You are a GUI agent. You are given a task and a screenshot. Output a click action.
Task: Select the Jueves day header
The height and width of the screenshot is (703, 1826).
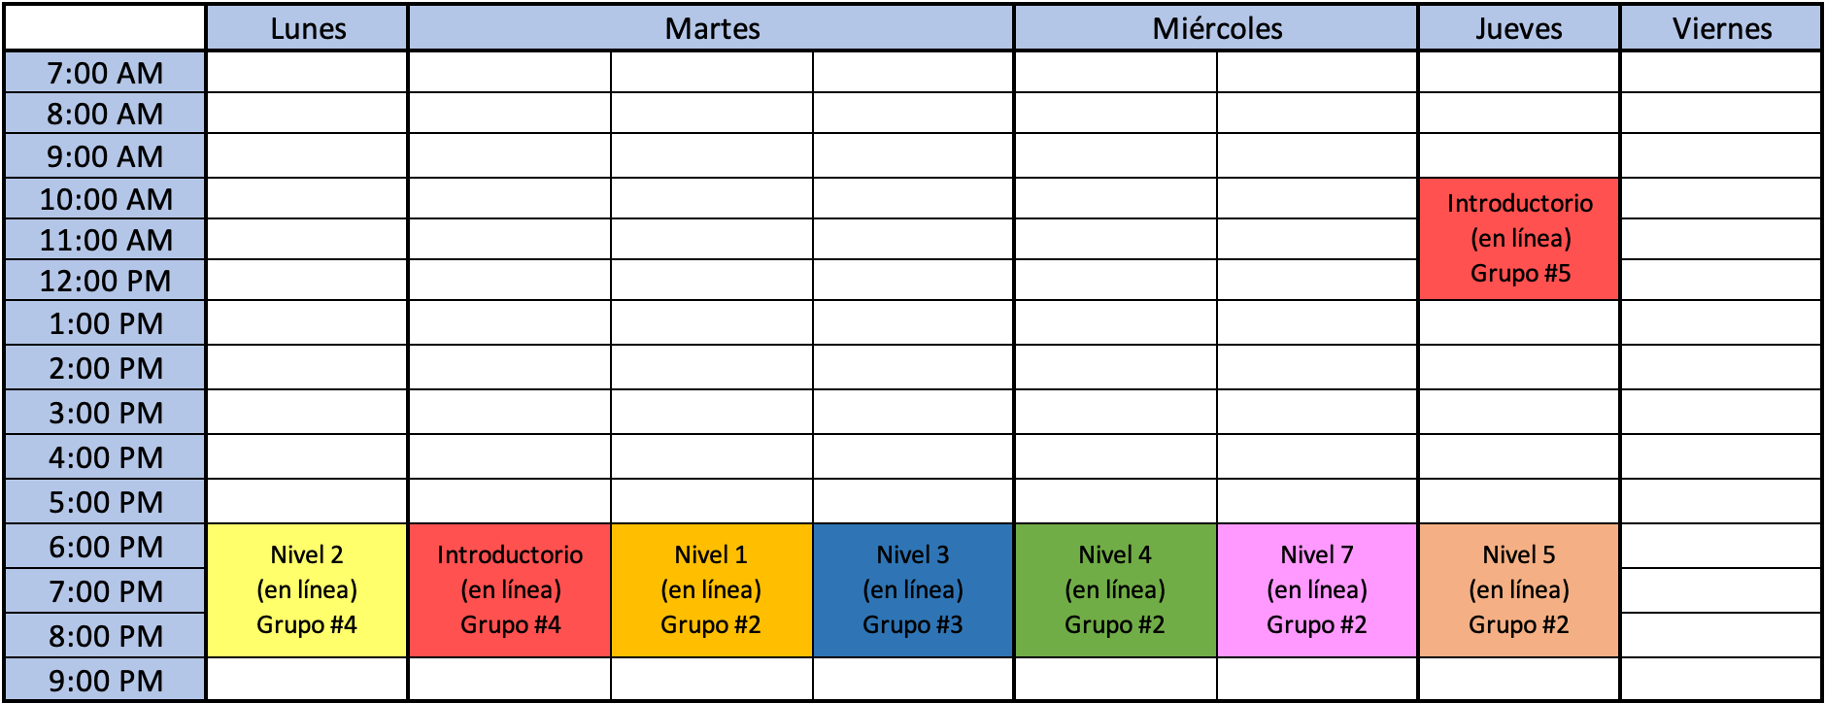coord(1518,28)
